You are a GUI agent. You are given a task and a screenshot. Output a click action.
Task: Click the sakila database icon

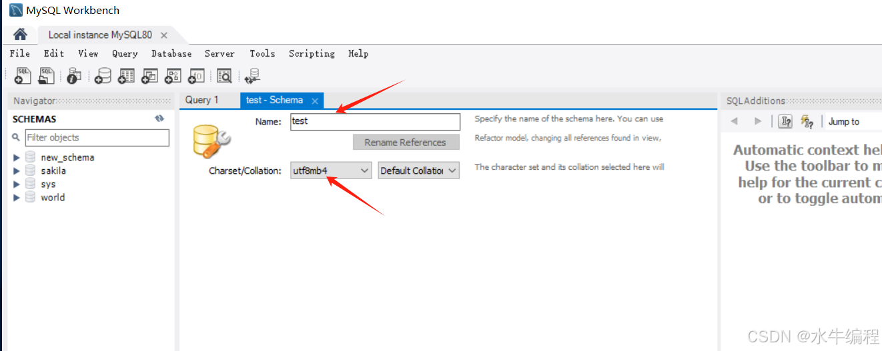(31, 171)
